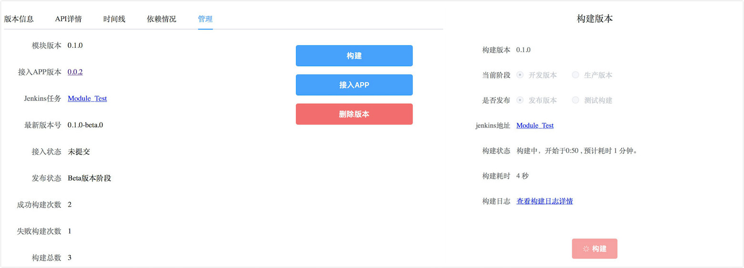Screen dimensions: 744x268
Task: Select the 发布版本 radio option
Action: (x=520, y=100)
